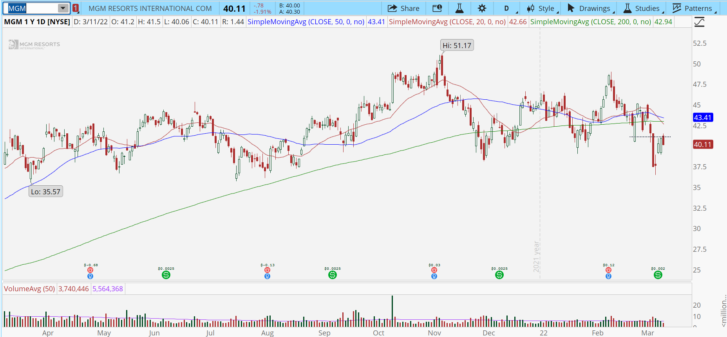Click the VolumeAvg (50) study label
Viewport: 727px width, 337px height.
pyautogui.click(x=29, y=289)
